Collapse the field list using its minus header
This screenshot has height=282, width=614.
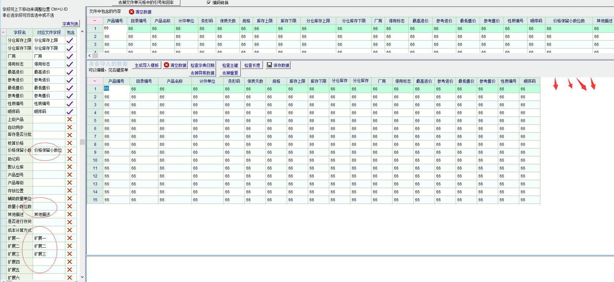click(x=4, y=32)
